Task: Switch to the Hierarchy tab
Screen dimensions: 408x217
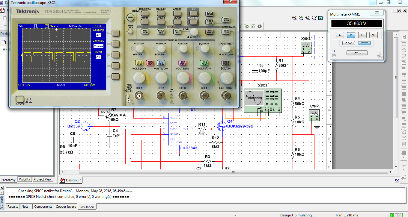Action: pos(8,180)
